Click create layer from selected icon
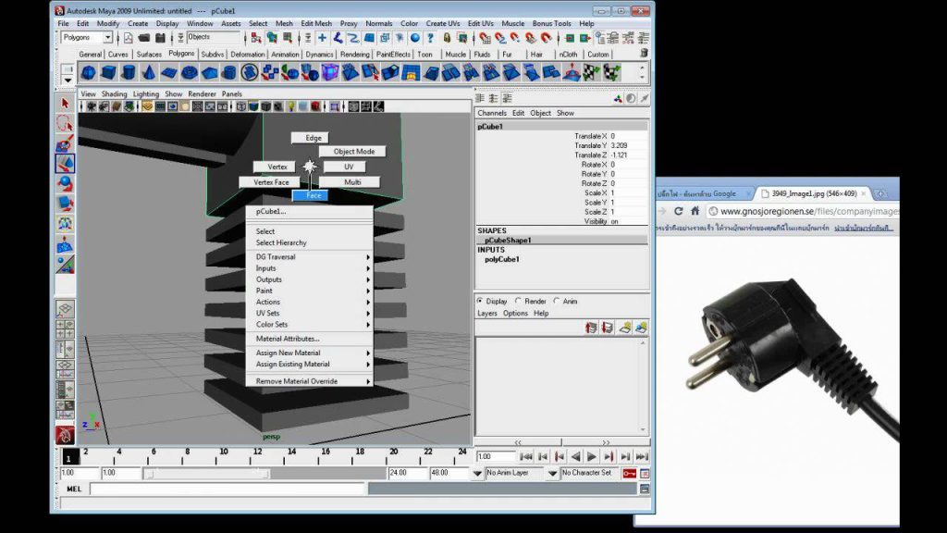The image size is (947, 533). pos(640,328)
